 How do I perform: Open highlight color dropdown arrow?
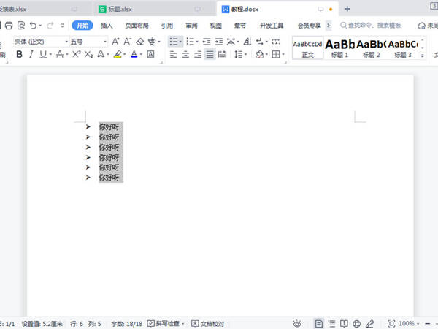pyautogui.click(x=125, y=54)
